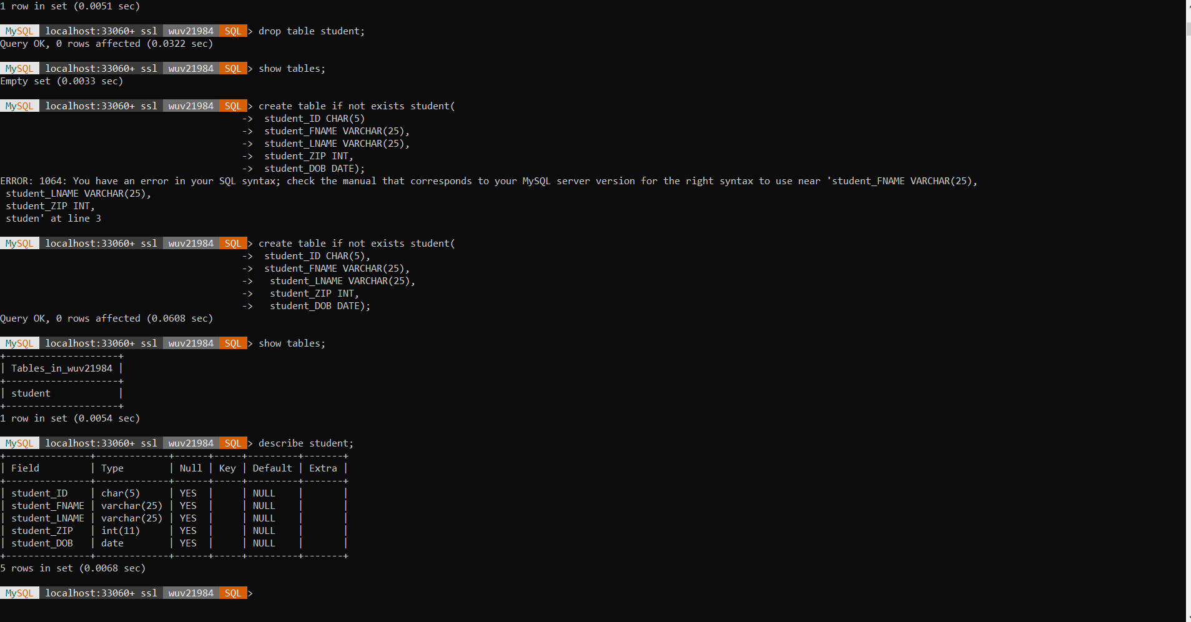Click the 'Empty set (0.0033 sec)' result line

62,81
